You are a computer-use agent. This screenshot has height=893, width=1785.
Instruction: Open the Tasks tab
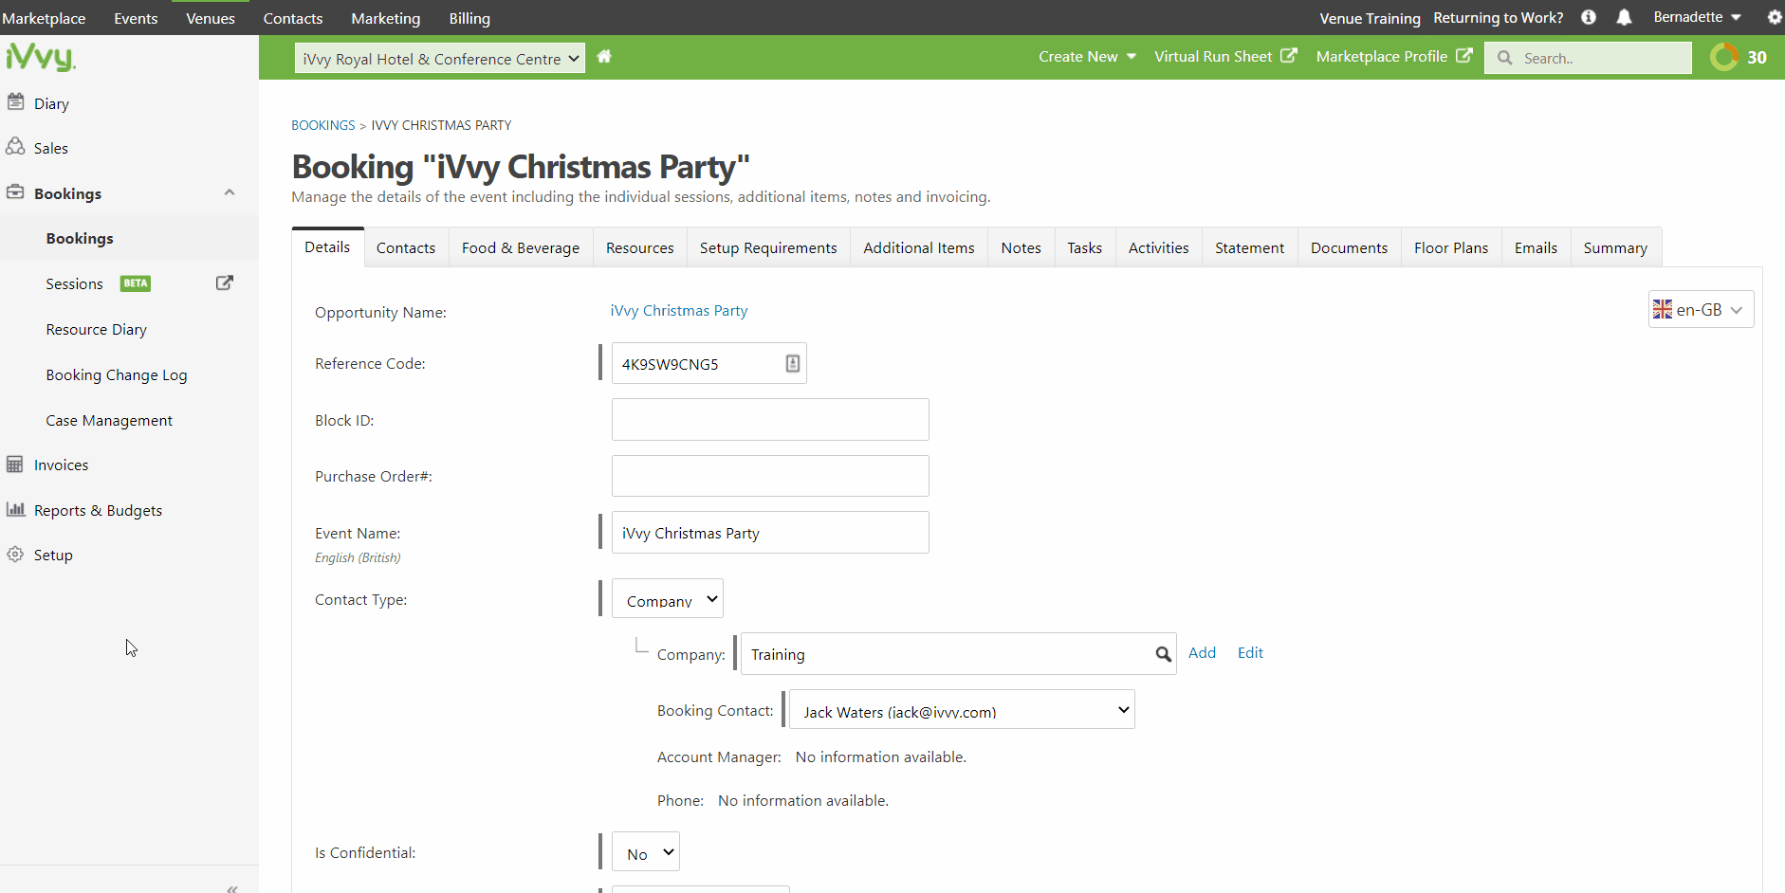(x=1085, y=247)
